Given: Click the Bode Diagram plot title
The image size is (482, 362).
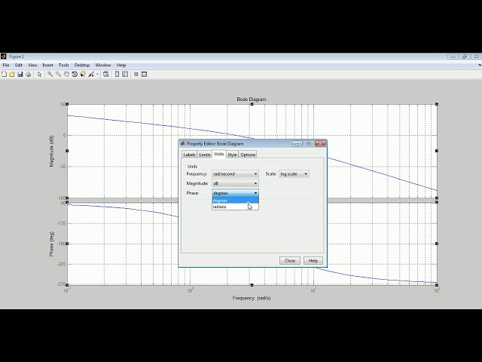Looking at the screenshot, I should click(252, 99).
